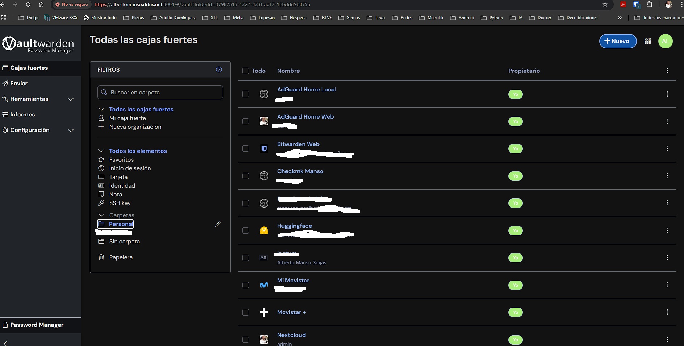
Task: Select the Mi Movistar entry checkbox
Action: pyautogui.click(x=246, y=285)
